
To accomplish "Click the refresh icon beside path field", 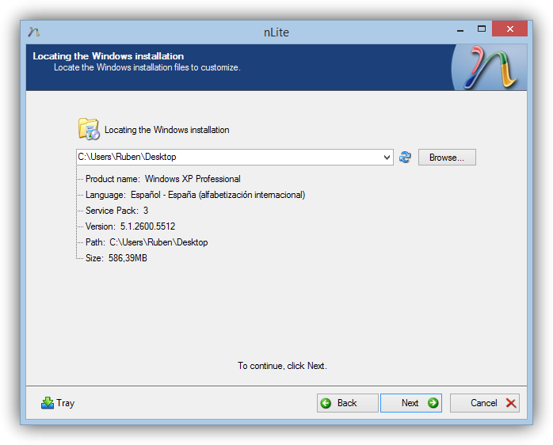I will click(x=405, y=157).
